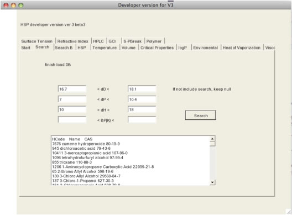Select the Volume tab
292x215 pixels.
tap(128, 48)
